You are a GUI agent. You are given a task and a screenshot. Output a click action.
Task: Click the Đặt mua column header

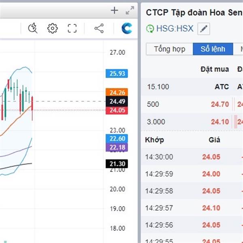tap(215, 69)
